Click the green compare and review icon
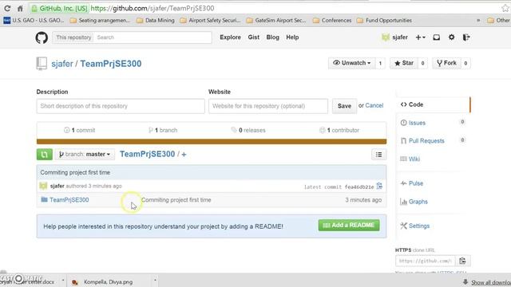Image resolution: width=511 pixels, height=287 pixels. [45, 154]
